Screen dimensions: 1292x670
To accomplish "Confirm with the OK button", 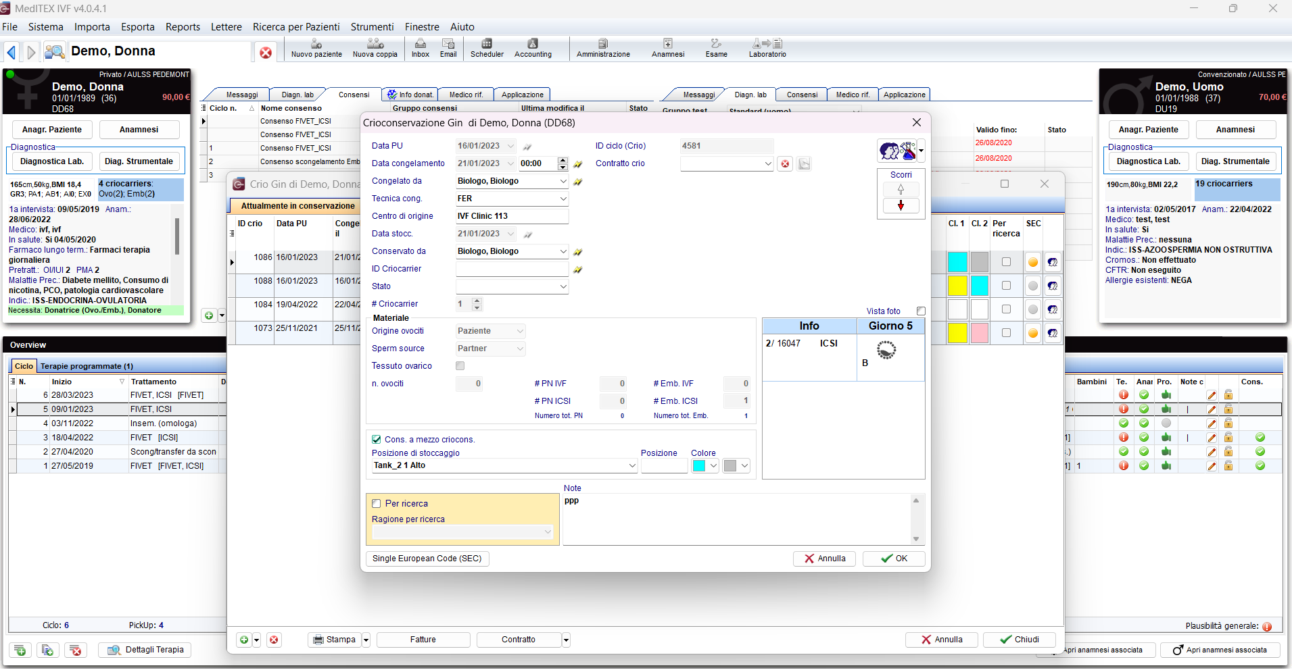I will pos(894,559).
